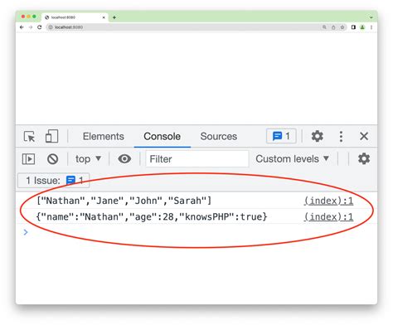Image resolution: width=393 pixels, height=325 pixels.
Task: Bookmark this page with the star icon
Action: coord(342,27)
